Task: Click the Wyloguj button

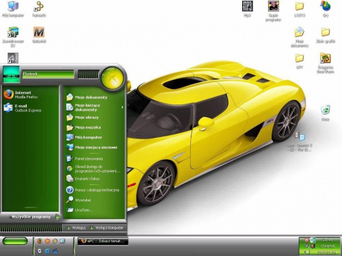Action: tap(77, 228)
